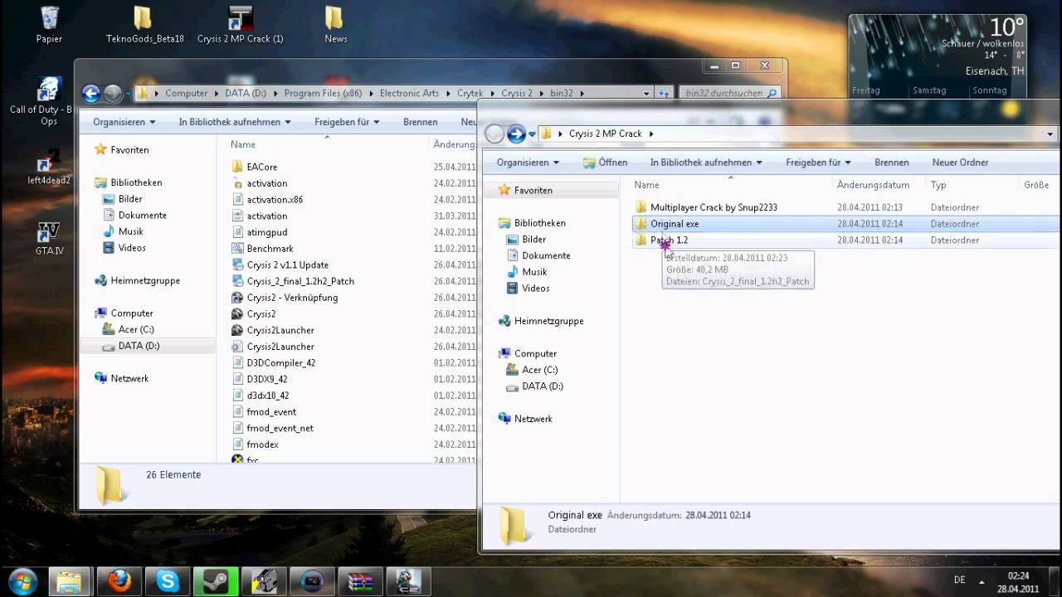1062x597 pixels.
Task: Click Electronic Arts breadcrumb in address bar
Action: pos(409,94)
